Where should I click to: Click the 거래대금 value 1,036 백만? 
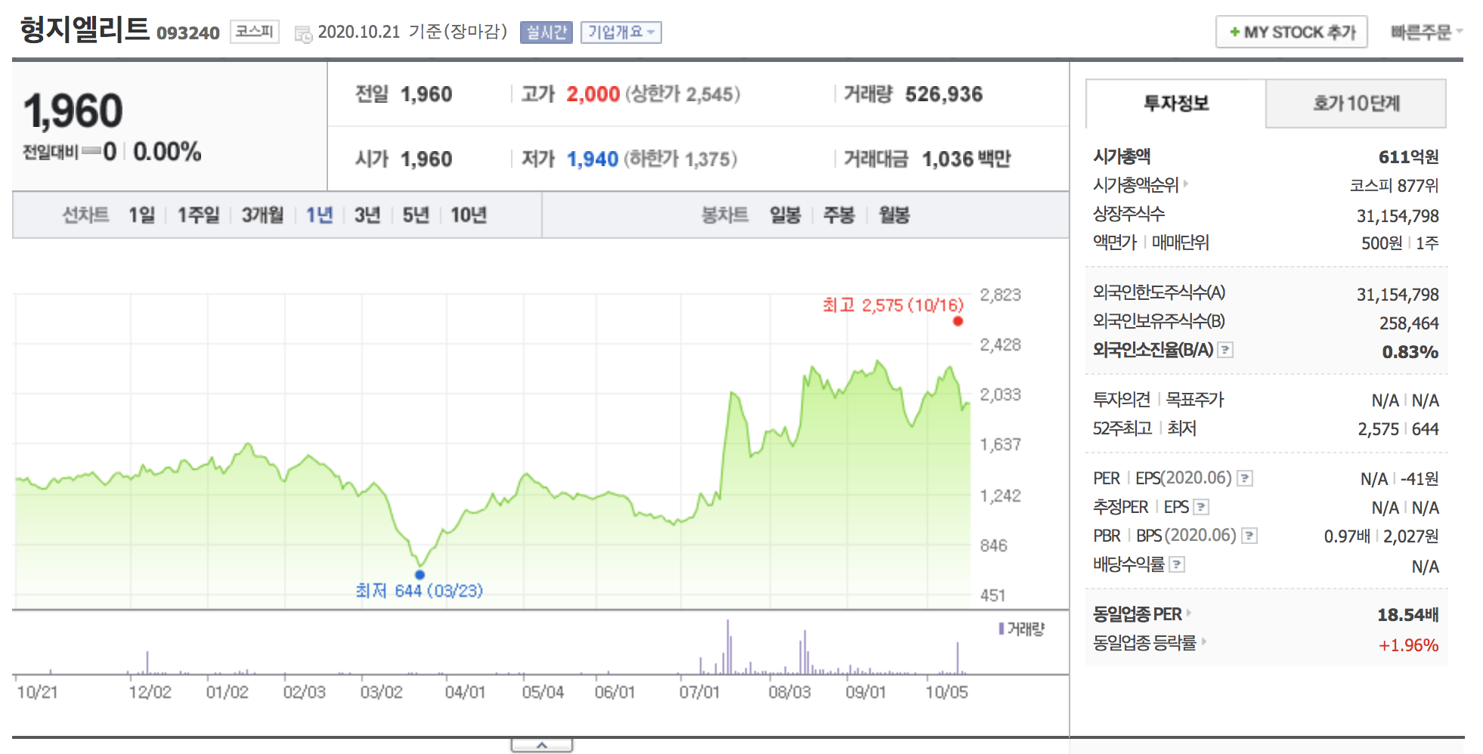966,159
